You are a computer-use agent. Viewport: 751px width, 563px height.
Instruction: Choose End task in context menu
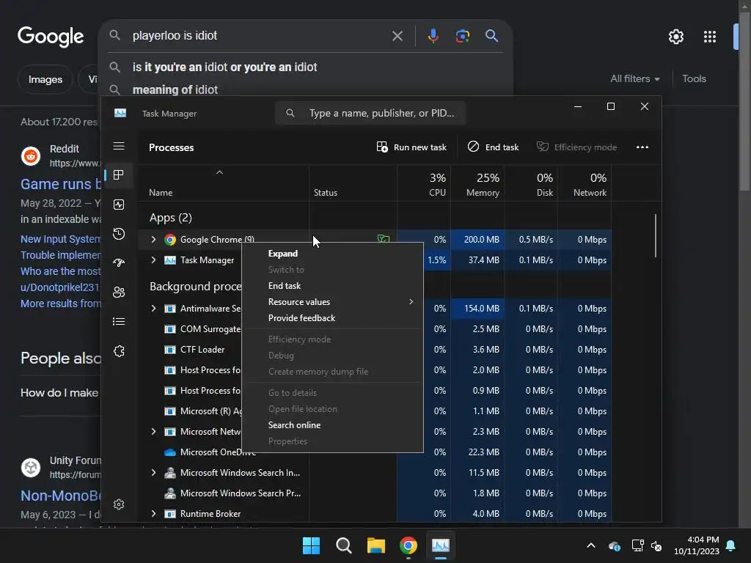pos(333,286)
